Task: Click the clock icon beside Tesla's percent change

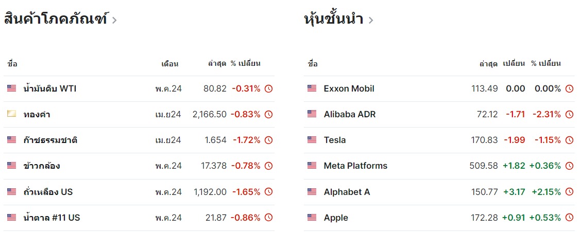Action: click(x=569, y=140)
